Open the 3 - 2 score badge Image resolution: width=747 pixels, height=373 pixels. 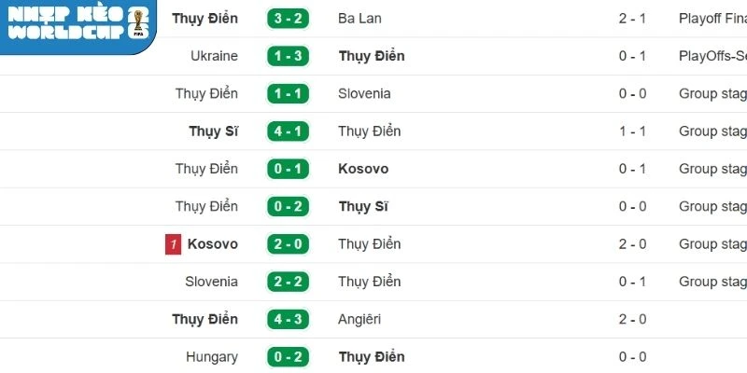289,19
